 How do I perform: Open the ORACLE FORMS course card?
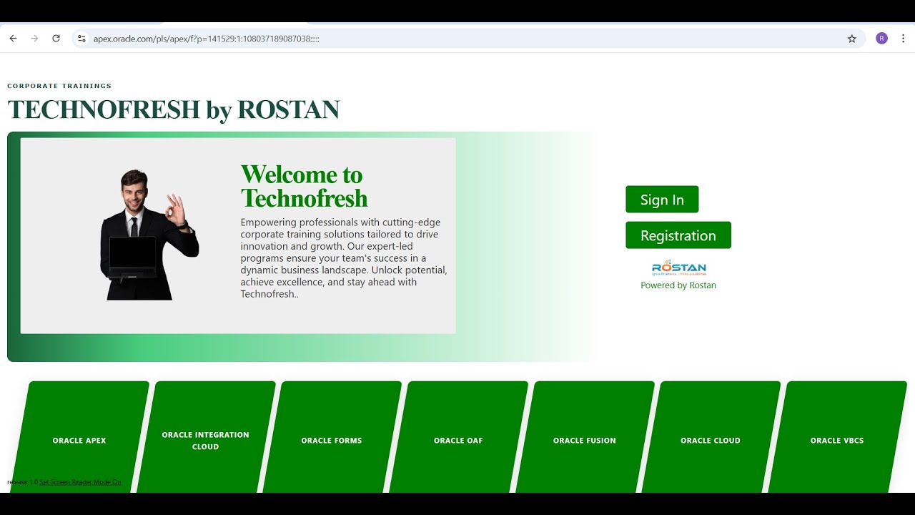click(332, 437)
